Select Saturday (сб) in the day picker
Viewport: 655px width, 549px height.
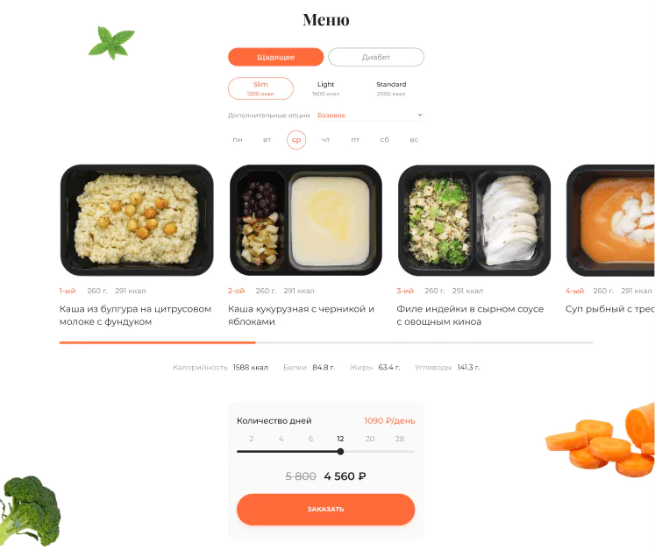[385, 140]
